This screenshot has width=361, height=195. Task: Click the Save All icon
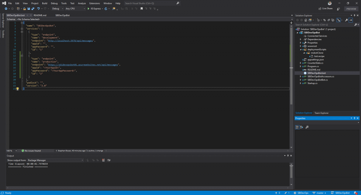[x=33, y=9]
